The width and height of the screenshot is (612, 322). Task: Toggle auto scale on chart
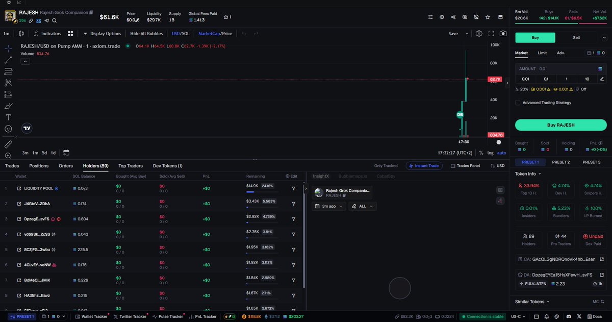pyautogui.click(x=502, y=153)
